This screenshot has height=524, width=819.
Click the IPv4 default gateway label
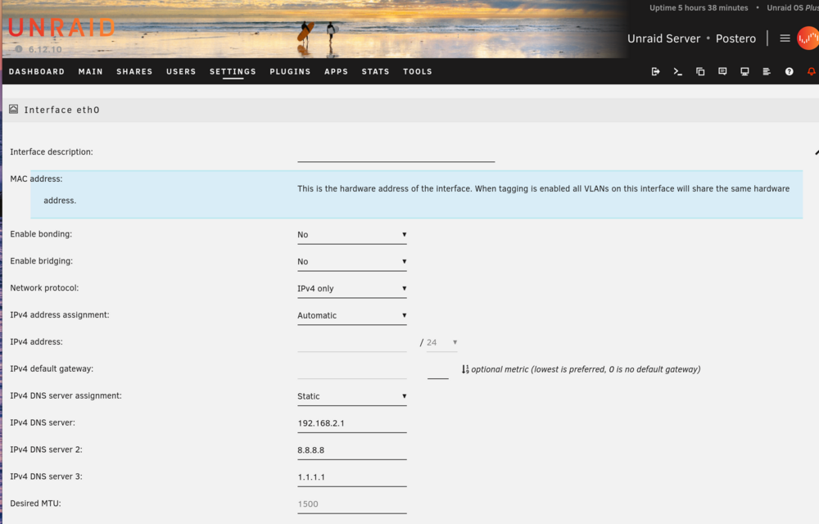point(52,368)
